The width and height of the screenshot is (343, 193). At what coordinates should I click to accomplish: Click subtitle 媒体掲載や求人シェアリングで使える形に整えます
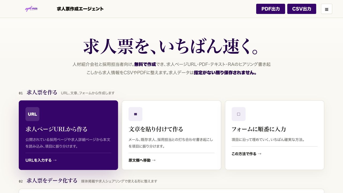(119, 181)
